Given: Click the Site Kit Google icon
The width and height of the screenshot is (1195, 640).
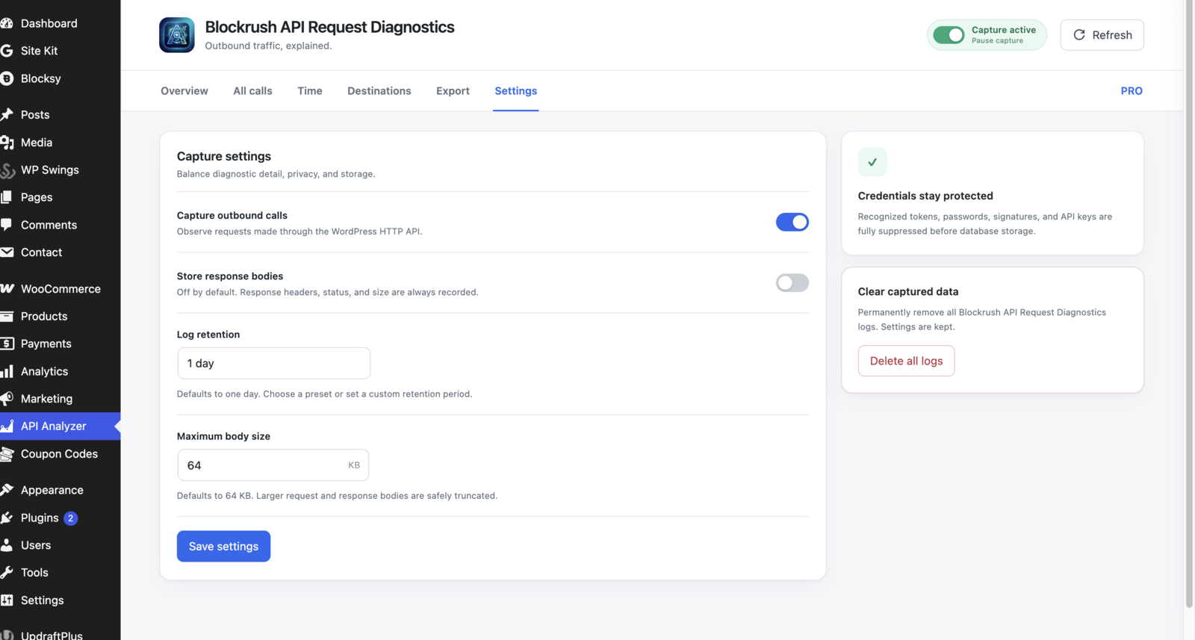Looking at the screenshot, I should 7,51.
